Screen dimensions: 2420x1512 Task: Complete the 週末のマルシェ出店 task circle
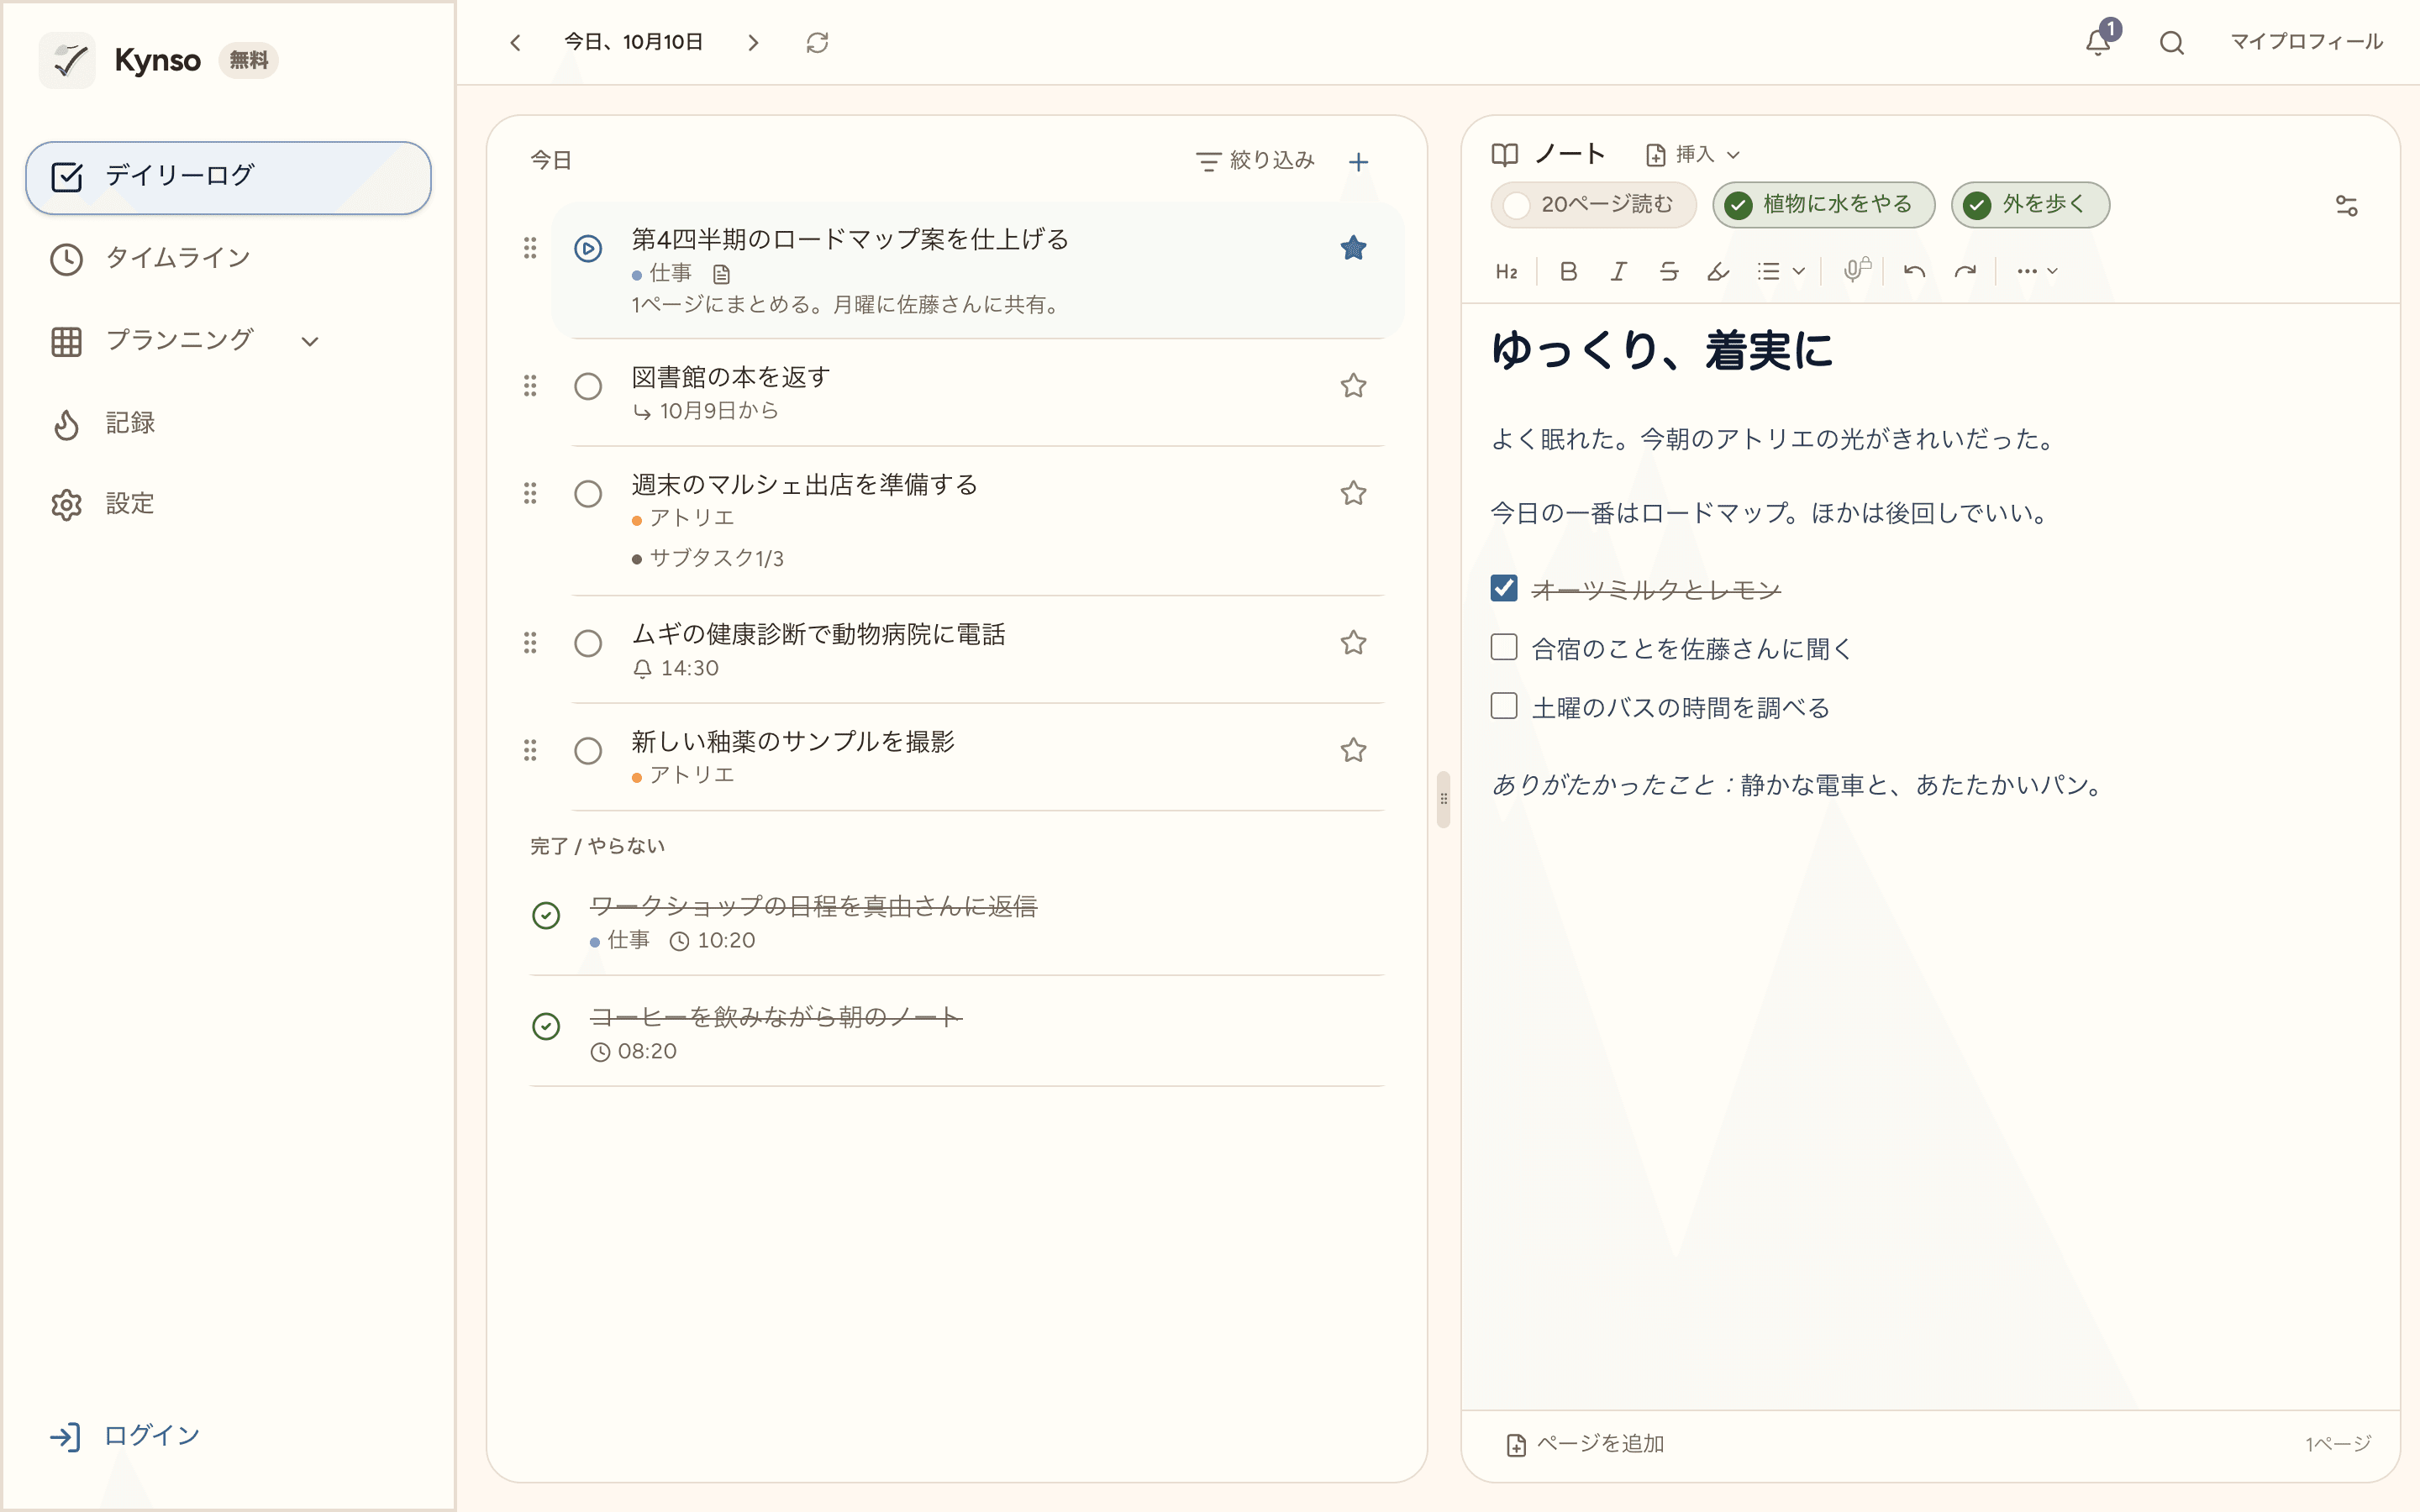(588, 494)
